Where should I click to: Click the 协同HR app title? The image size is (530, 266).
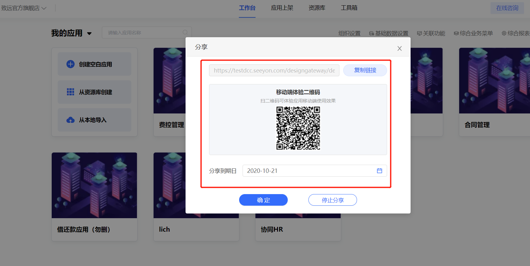pos(272,229)
